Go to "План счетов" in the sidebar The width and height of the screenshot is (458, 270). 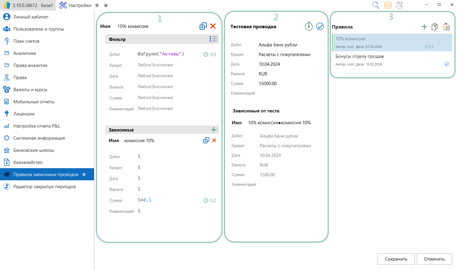pyautogui.click(x=26, y=41)
